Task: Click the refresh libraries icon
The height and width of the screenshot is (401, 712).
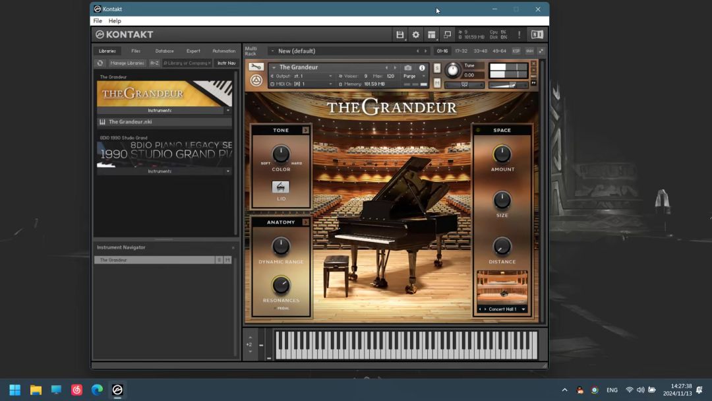Action: tap(100, 63)
